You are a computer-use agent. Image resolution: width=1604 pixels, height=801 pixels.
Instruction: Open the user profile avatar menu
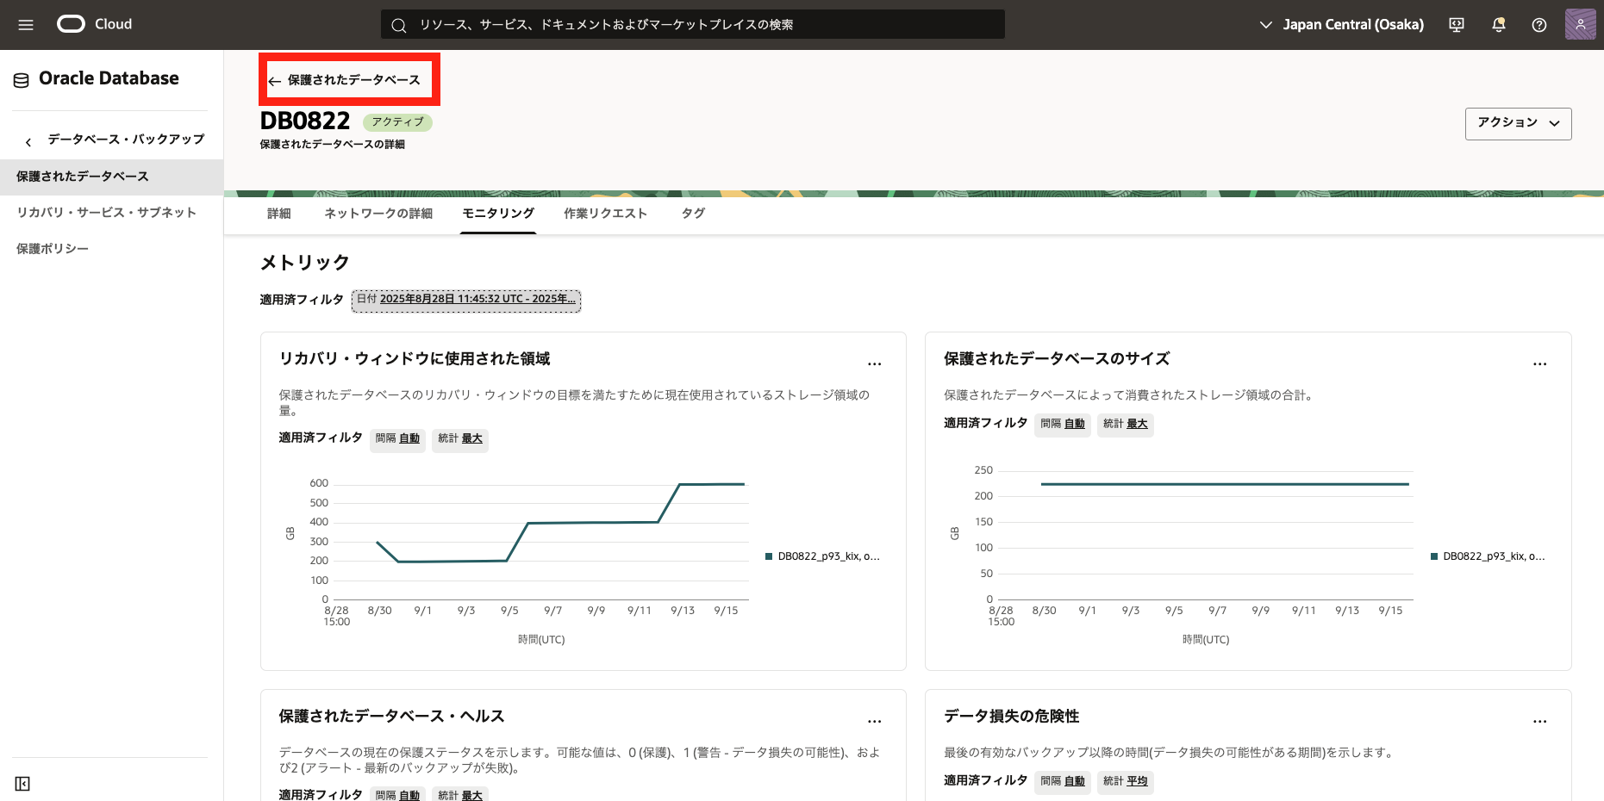[x=1580, y=25]
